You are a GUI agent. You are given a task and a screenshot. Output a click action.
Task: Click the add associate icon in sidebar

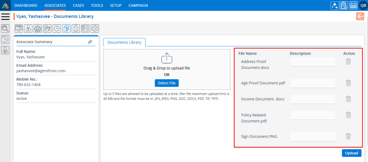point(5,51)
